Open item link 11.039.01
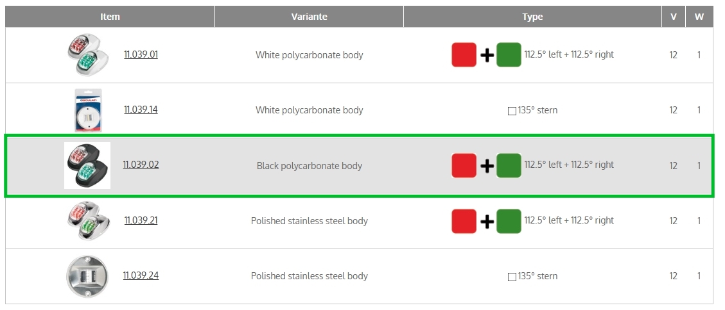Screen dimensions: 725x310 coord(141,54)
